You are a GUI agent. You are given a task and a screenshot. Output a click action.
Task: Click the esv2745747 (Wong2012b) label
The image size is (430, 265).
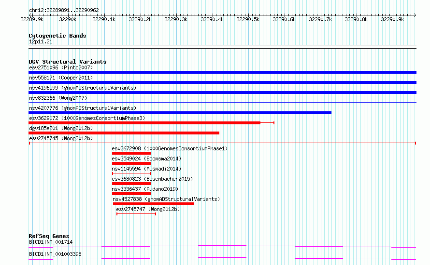(148, 209)
